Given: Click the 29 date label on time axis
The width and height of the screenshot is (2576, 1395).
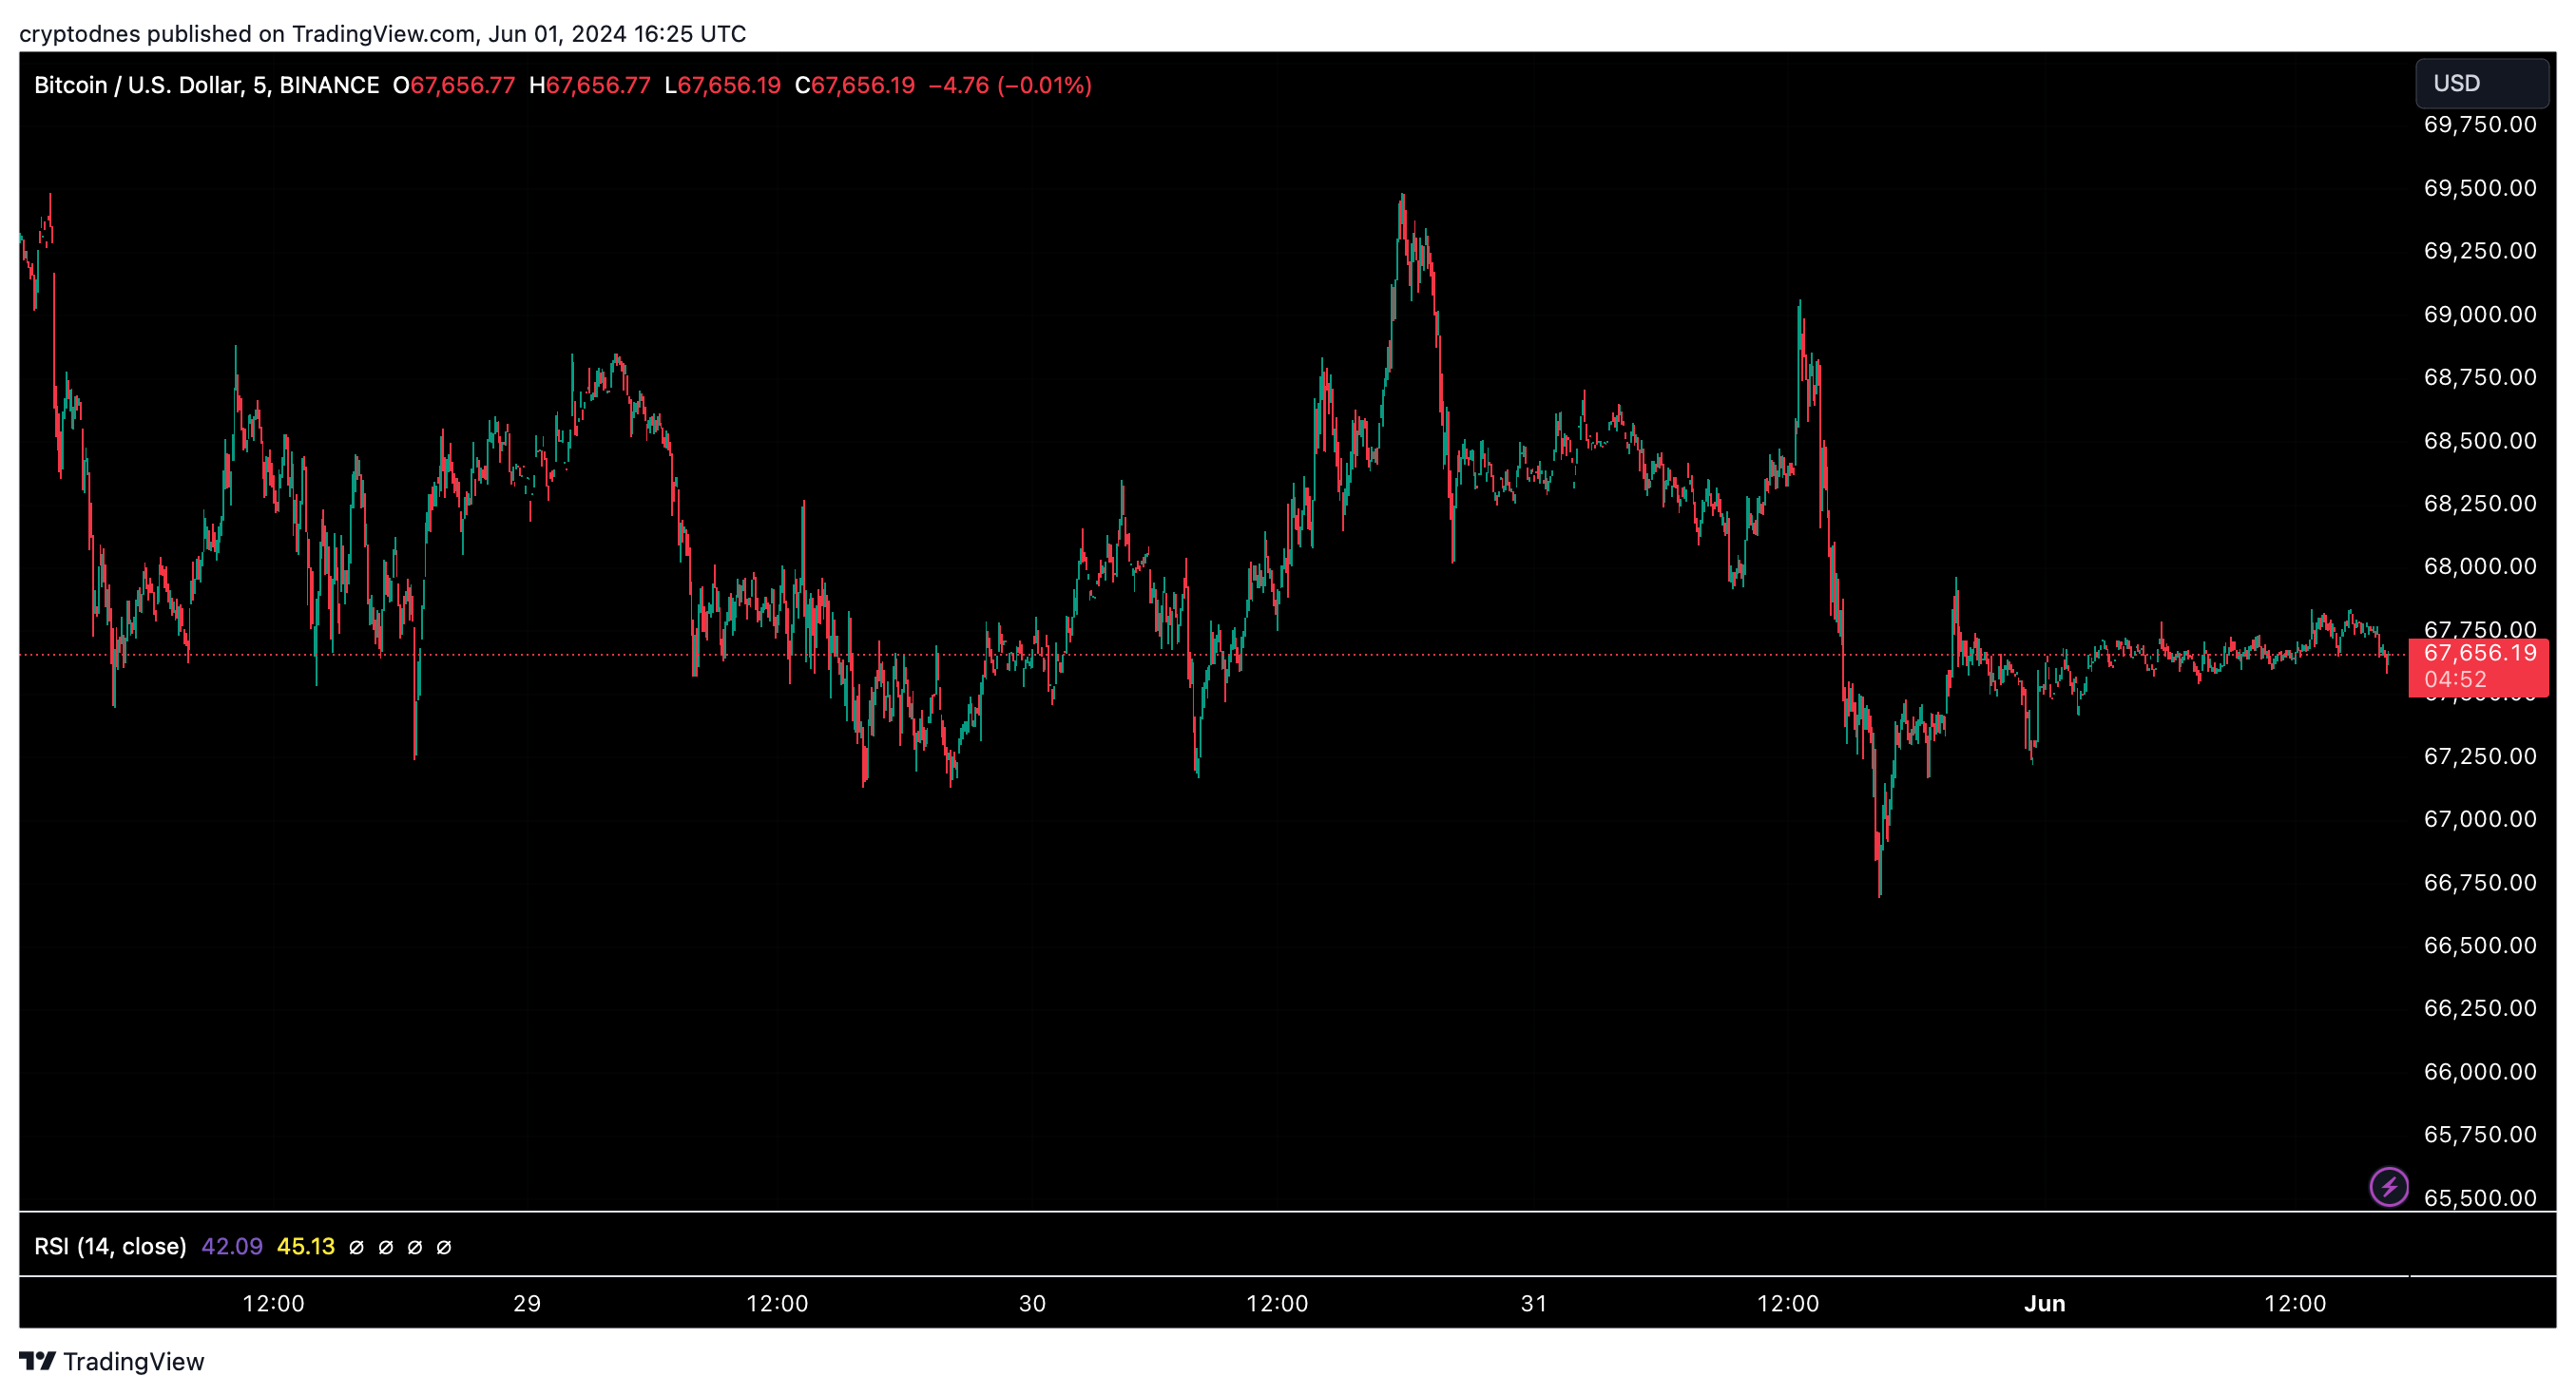Looking at the screenshot, I should tap(526, 1303).
